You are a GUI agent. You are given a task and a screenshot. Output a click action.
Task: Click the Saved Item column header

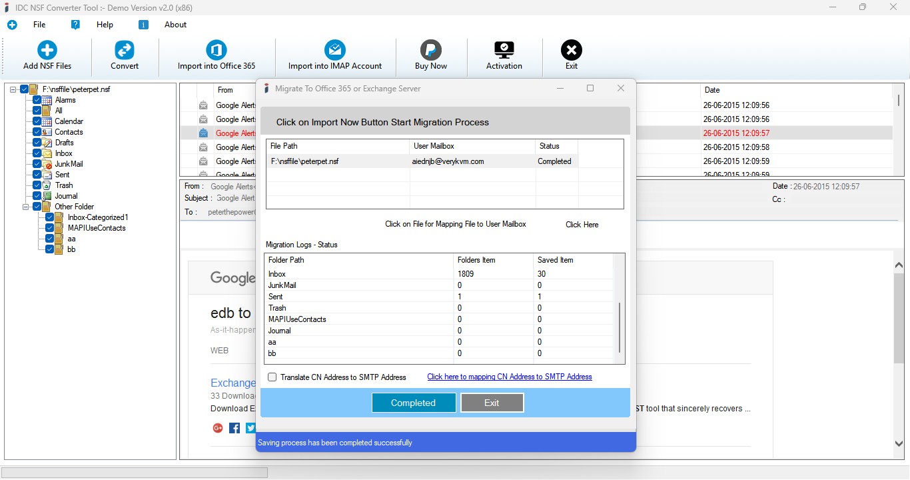pyautogui.click(x=574, y=260)
